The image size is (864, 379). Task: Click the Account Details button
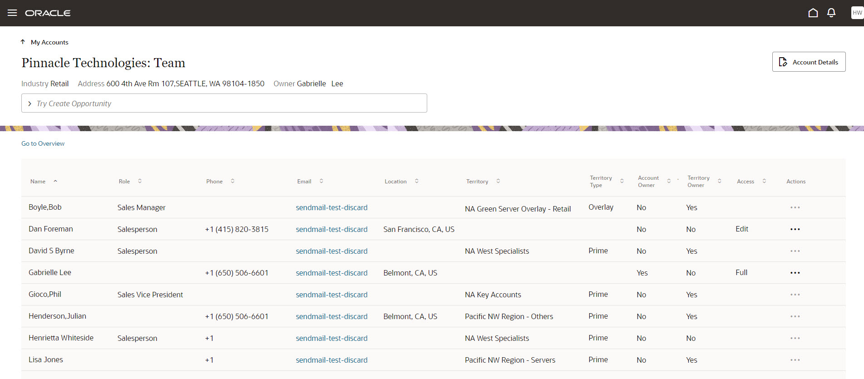[809, 62]
